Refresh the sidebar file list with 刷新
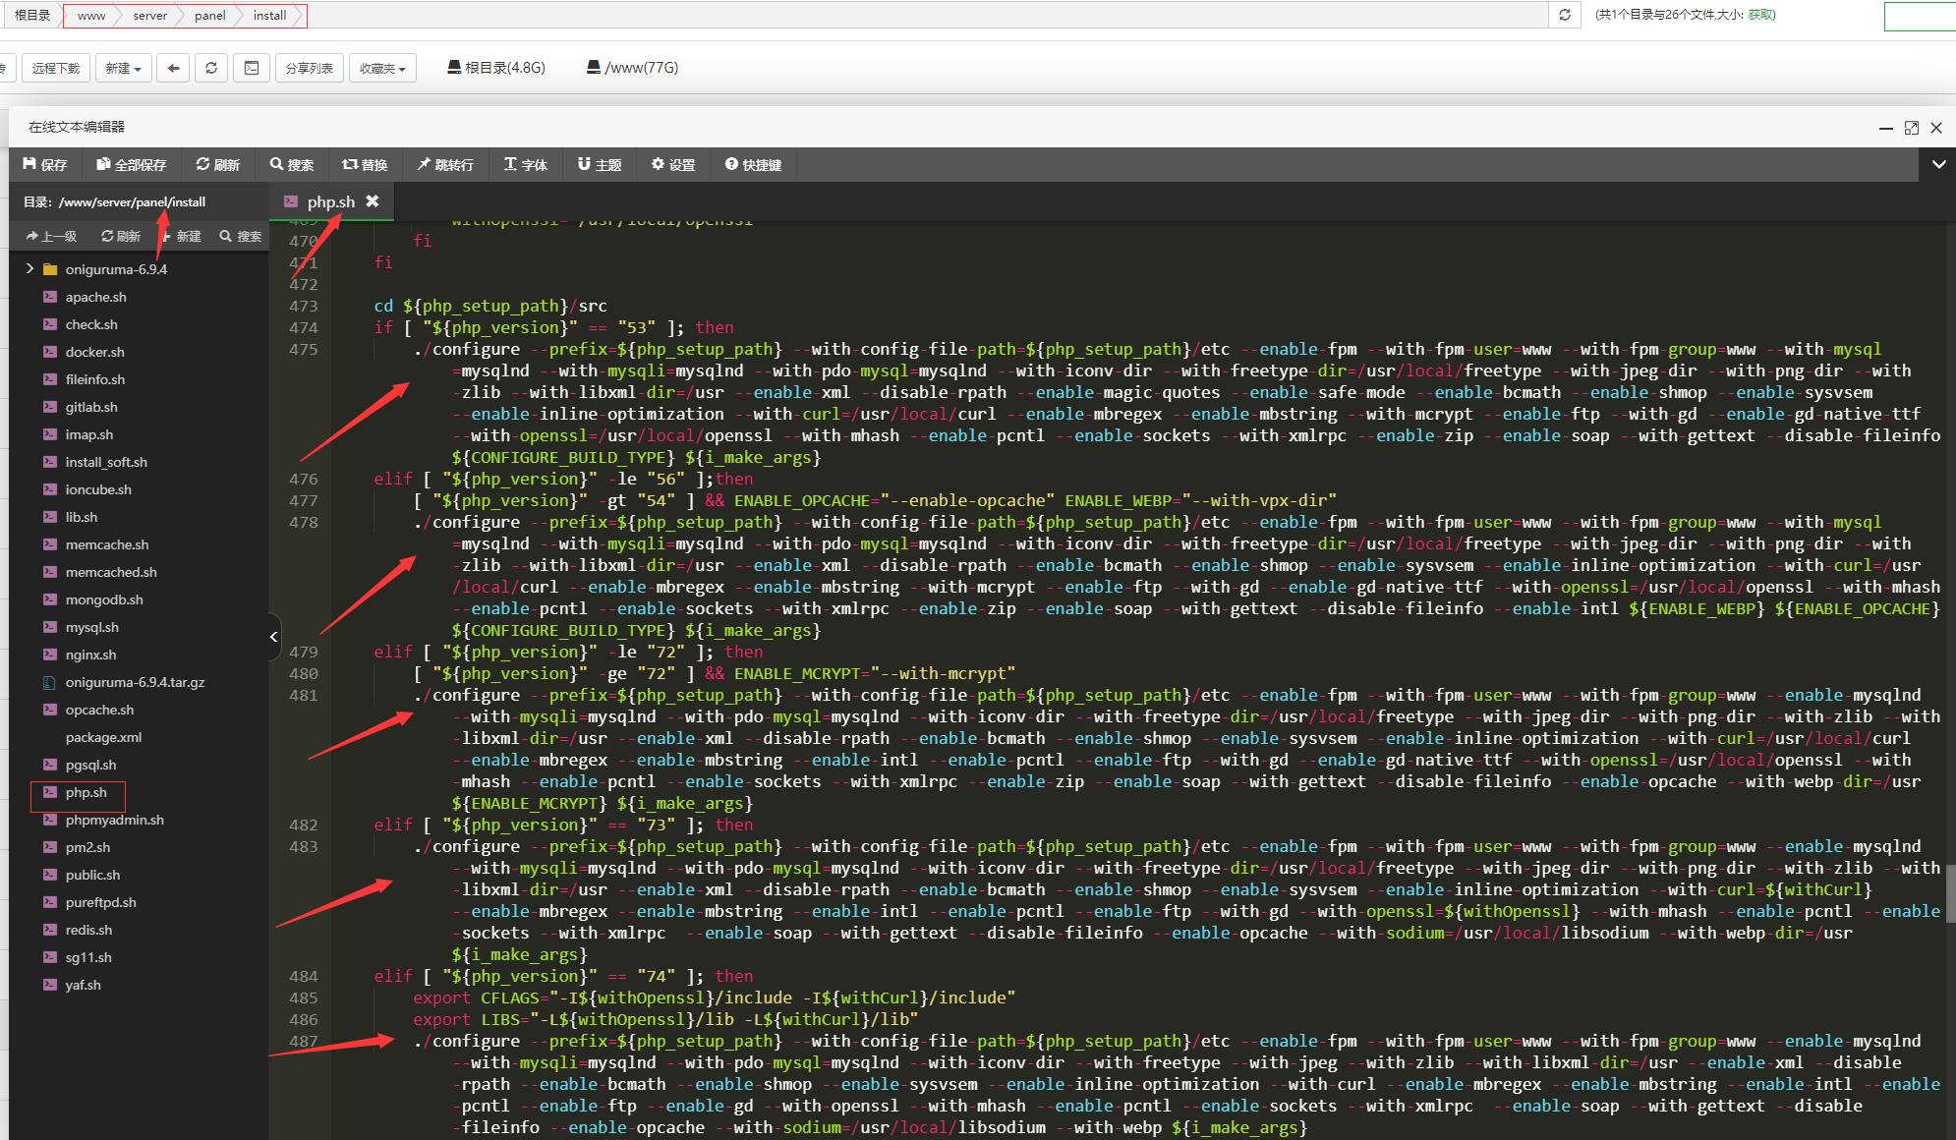 tap(121, 236)
